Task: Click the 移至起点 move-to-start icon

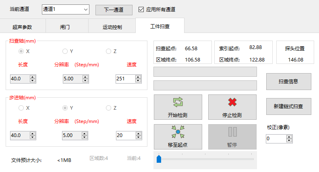Action: tap(178, 137)
